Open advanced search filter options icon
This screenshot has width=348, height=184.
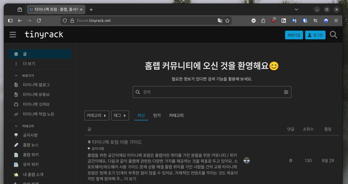[x=286, y=92]
